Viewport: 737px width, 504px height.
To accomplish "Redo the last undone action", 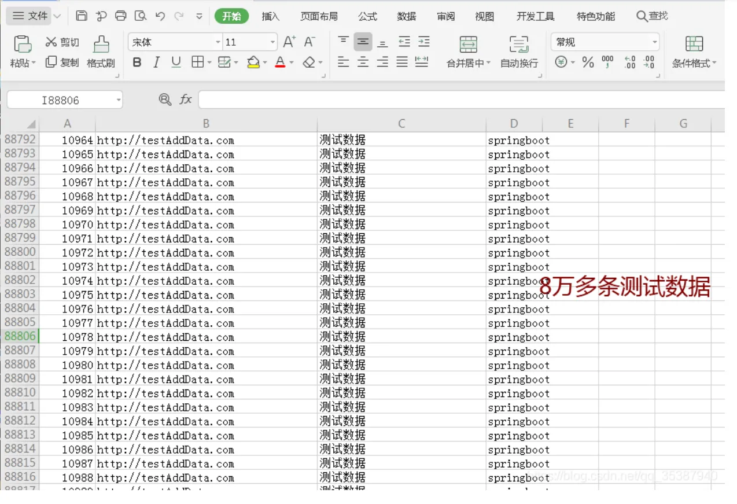I will point(179,16).
